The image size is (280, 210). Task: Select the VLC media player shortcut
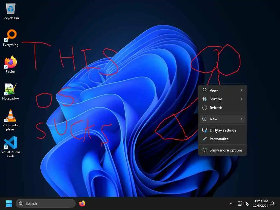11,120
